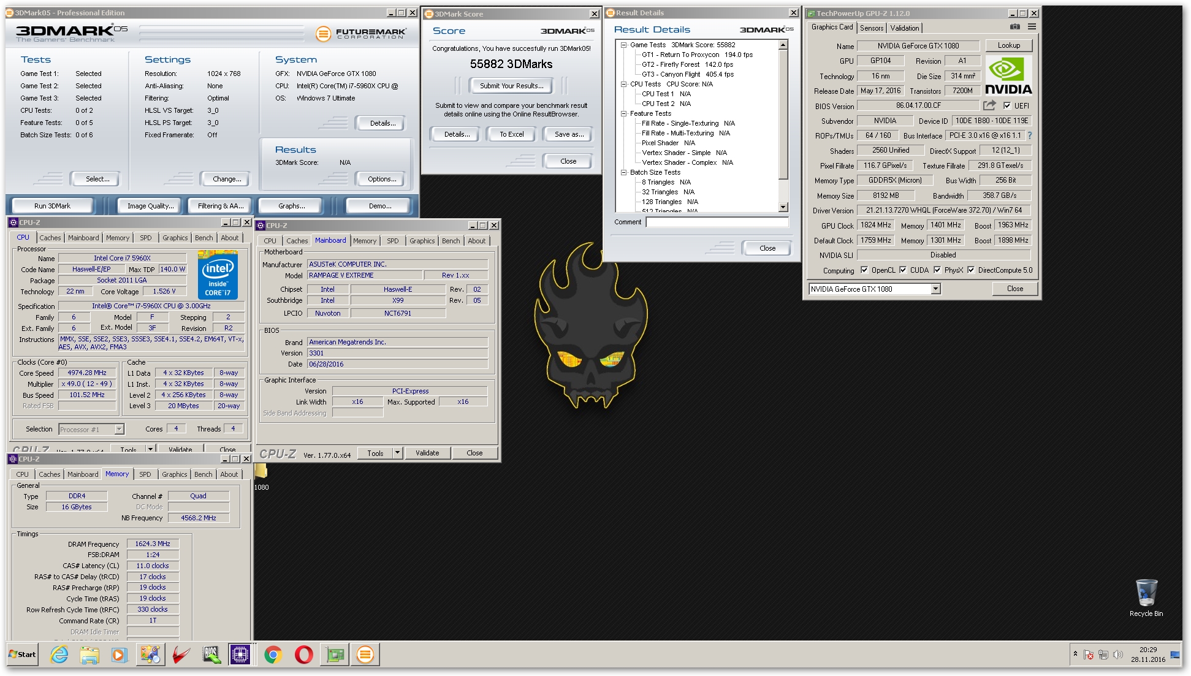The height and width of the screenshot is (676, 1191).
Task: Switch to the Validation tab in GPU-Z
Action: [x=905, y=28]
